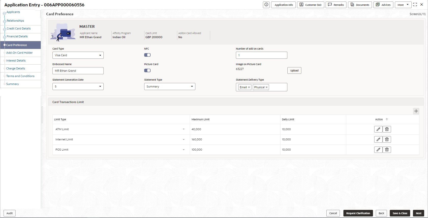Go Back to previous screen

(x=381, y=213)
